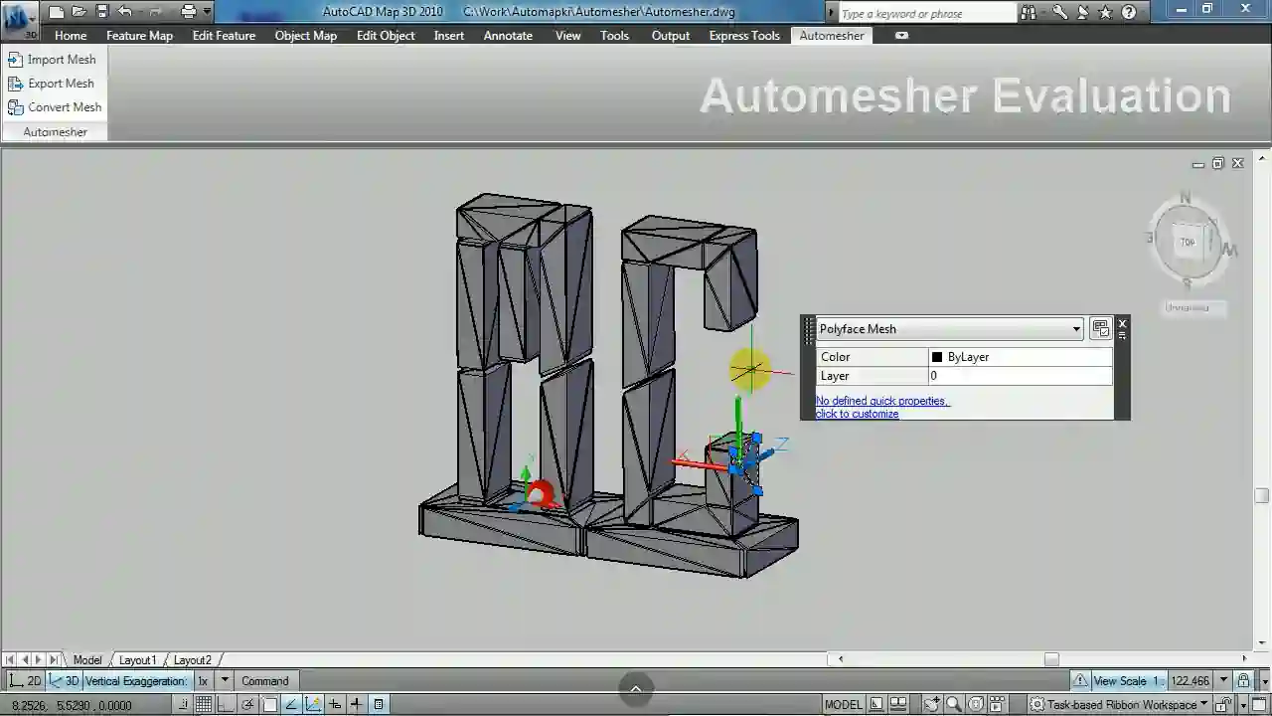The width and height of the screenshot is (1272, 716).
Task: Switch to the Layout1 tab
Action: tap(137, 660)
